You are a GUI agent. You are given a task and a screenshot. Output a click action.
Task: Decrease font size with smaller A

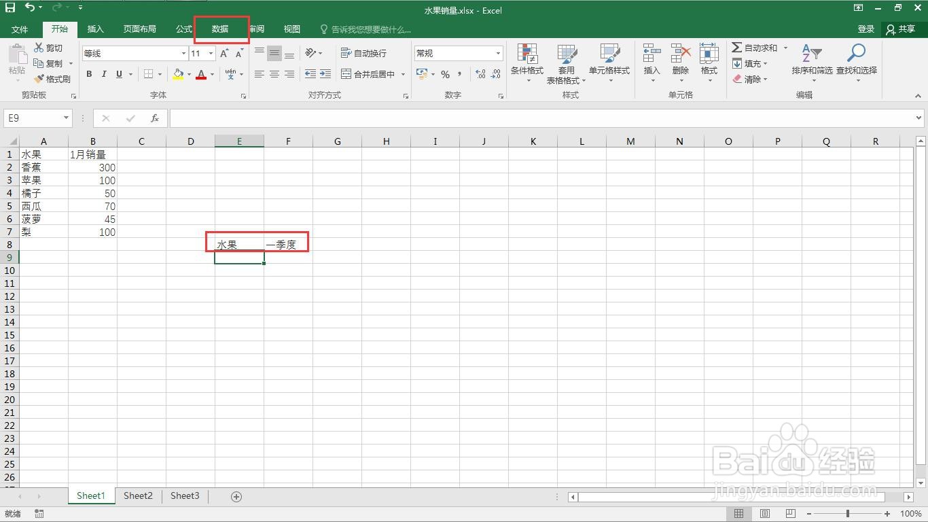(x=239, y=53)
